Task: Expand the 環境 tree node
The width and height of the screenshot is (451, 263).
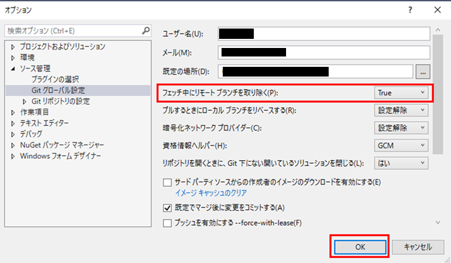Action: coord(13,58)
